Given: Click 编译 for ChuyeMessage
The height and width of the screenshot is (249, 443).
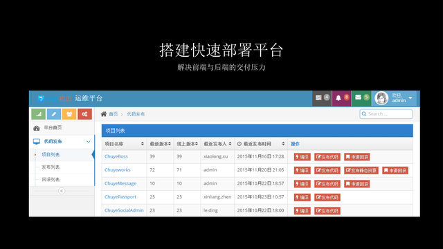Looking at the screenshot, I should click(302, 184).
